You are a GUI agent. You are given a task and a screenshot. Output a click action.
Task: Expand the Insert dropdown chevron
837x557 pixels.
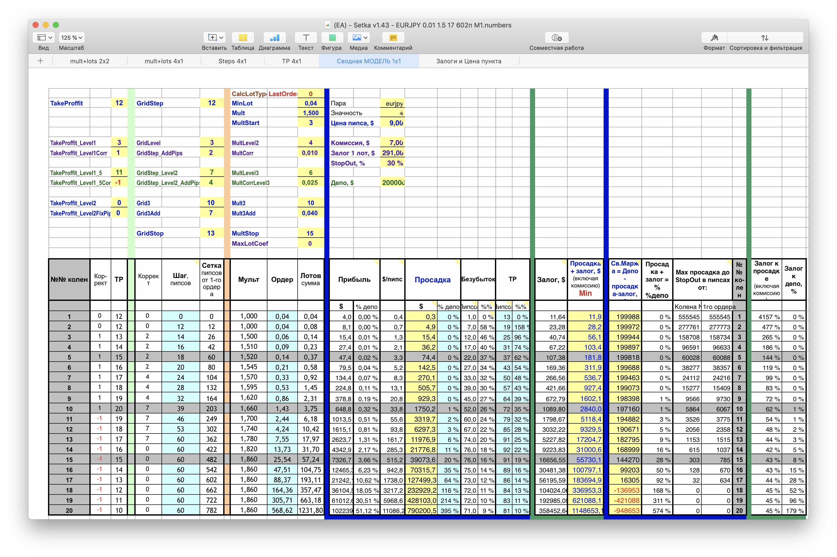221,37
